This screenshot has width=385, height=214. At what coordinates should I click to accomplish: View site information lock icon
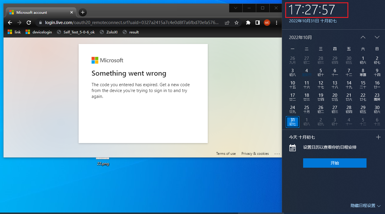coord(40,23)
